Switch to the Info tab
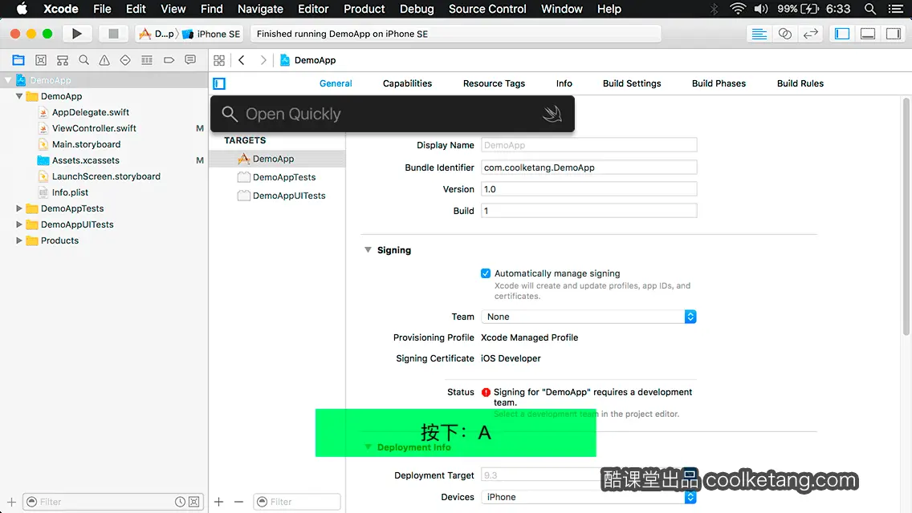 click(x=564, y=83)
